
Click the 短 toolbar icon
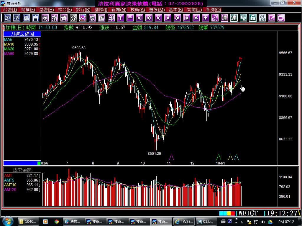point(7,18)
